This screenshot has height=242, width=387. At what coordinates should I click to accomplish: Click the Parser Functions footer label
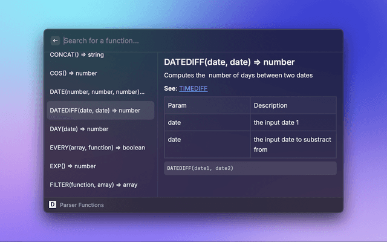point(82,205)
